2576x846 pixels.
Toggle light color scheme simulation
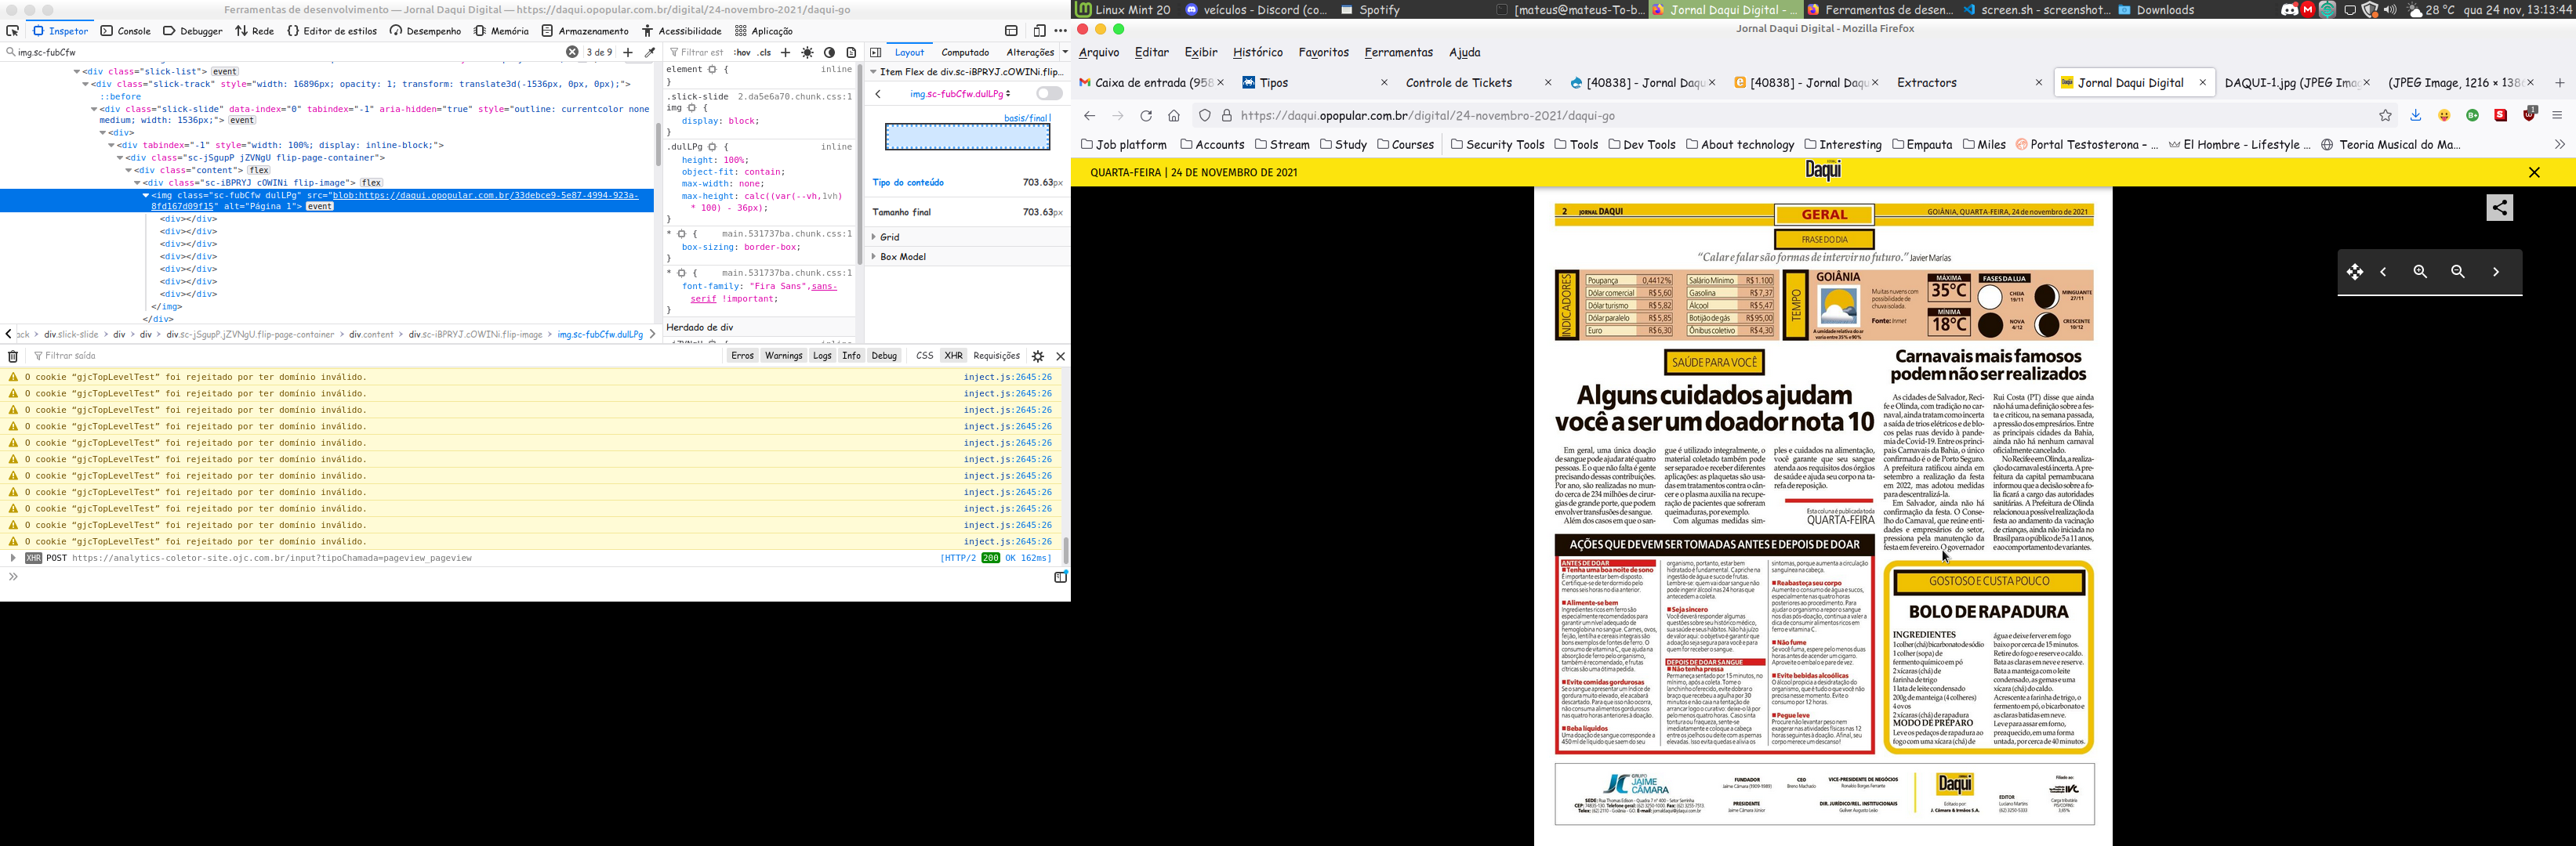[x=808, y=52]
